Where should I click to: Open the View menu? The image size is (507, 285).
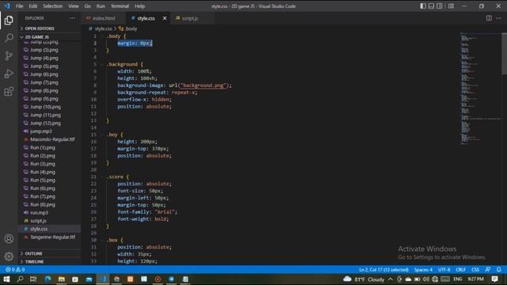tap(74, 6)
